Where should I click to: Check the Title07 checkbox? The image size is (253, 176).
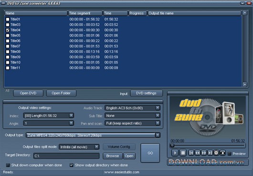(8, 46)
